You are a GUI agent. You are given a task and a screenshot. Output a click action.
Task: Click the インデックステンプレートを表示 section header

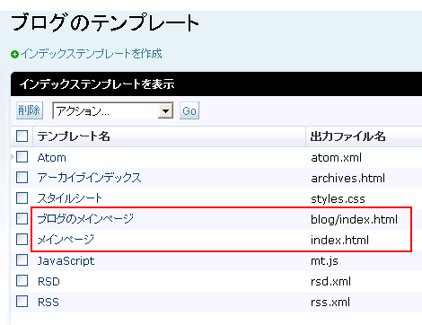(97, 84)
